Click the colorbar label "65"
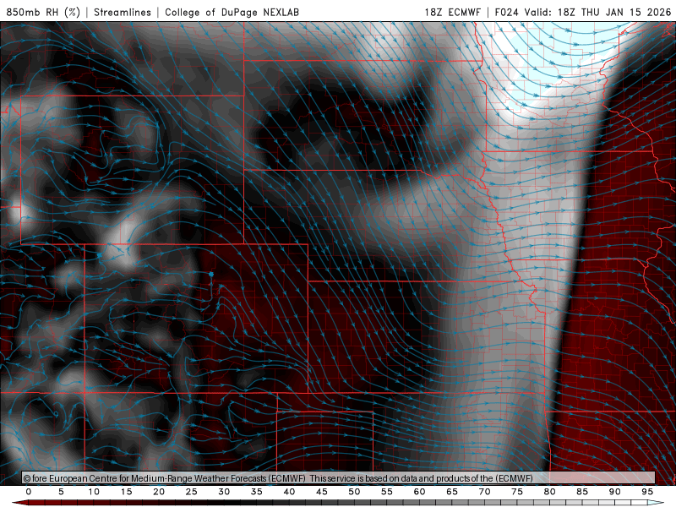 [452, 492]
